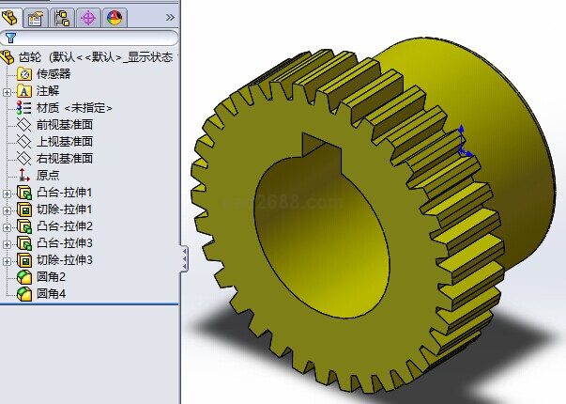Screen dimensions: 566x404
Task: Select the 上视基准面 top plane icon
Action: [x=24, y=142]
